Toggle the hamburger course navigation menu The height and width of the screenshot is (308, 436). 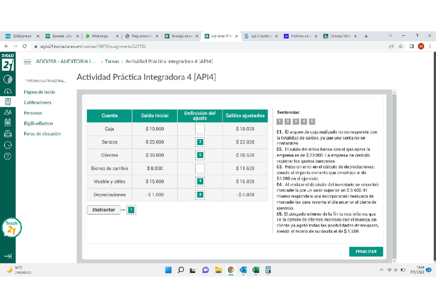point(27,62)
